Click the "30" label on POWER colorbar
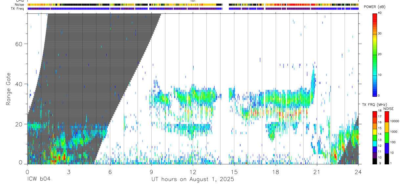Viewport: 403px width, 186px height. [x=380, y=33]
